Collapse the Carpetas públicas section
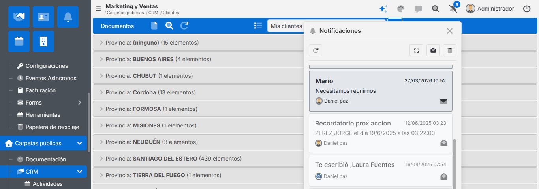539x189 pixels. coord(79,143)
